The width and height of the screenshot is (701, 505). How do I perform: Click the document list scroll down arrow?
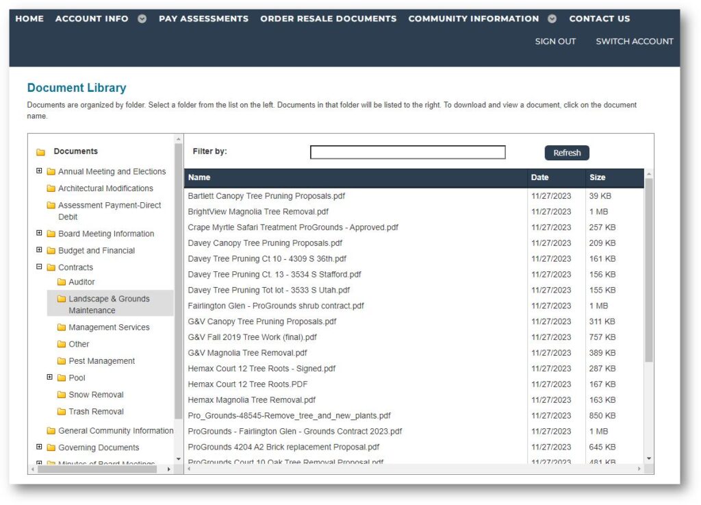tap(649, 458)
